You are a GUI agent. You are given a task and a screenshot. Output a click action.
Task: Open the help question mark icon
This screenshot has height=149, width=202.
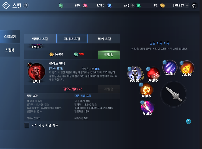point(26,5)
